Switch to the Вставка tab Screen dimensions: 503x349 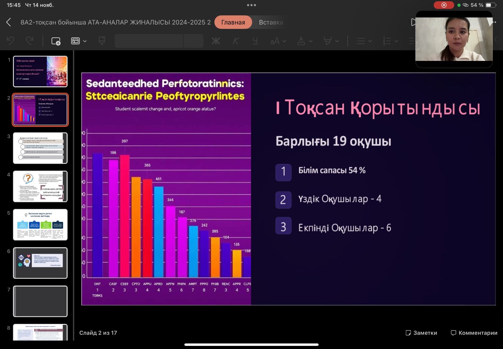pyautogui.click(x=271, y=22)
